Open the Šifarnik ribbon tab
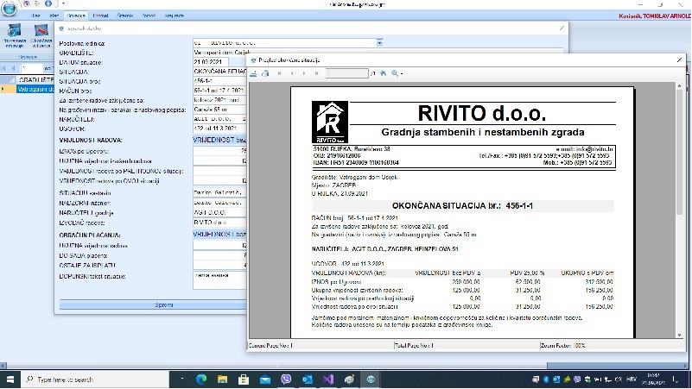The height and width of the screenshot is (389, 692). coord(125,16)
